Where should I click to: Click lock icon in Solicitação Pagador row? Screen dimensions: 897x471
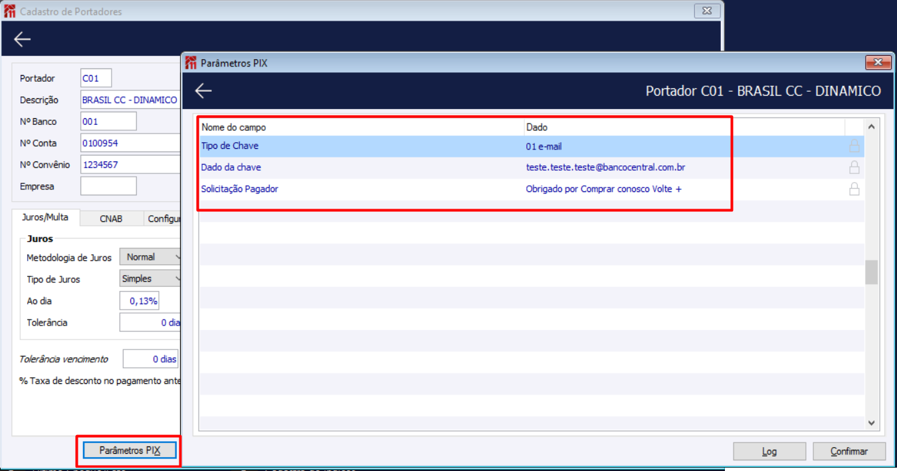tap(854, 189)
